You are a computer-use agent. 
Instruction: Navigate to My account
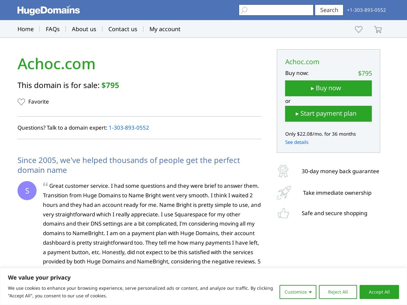click(165, 29)
